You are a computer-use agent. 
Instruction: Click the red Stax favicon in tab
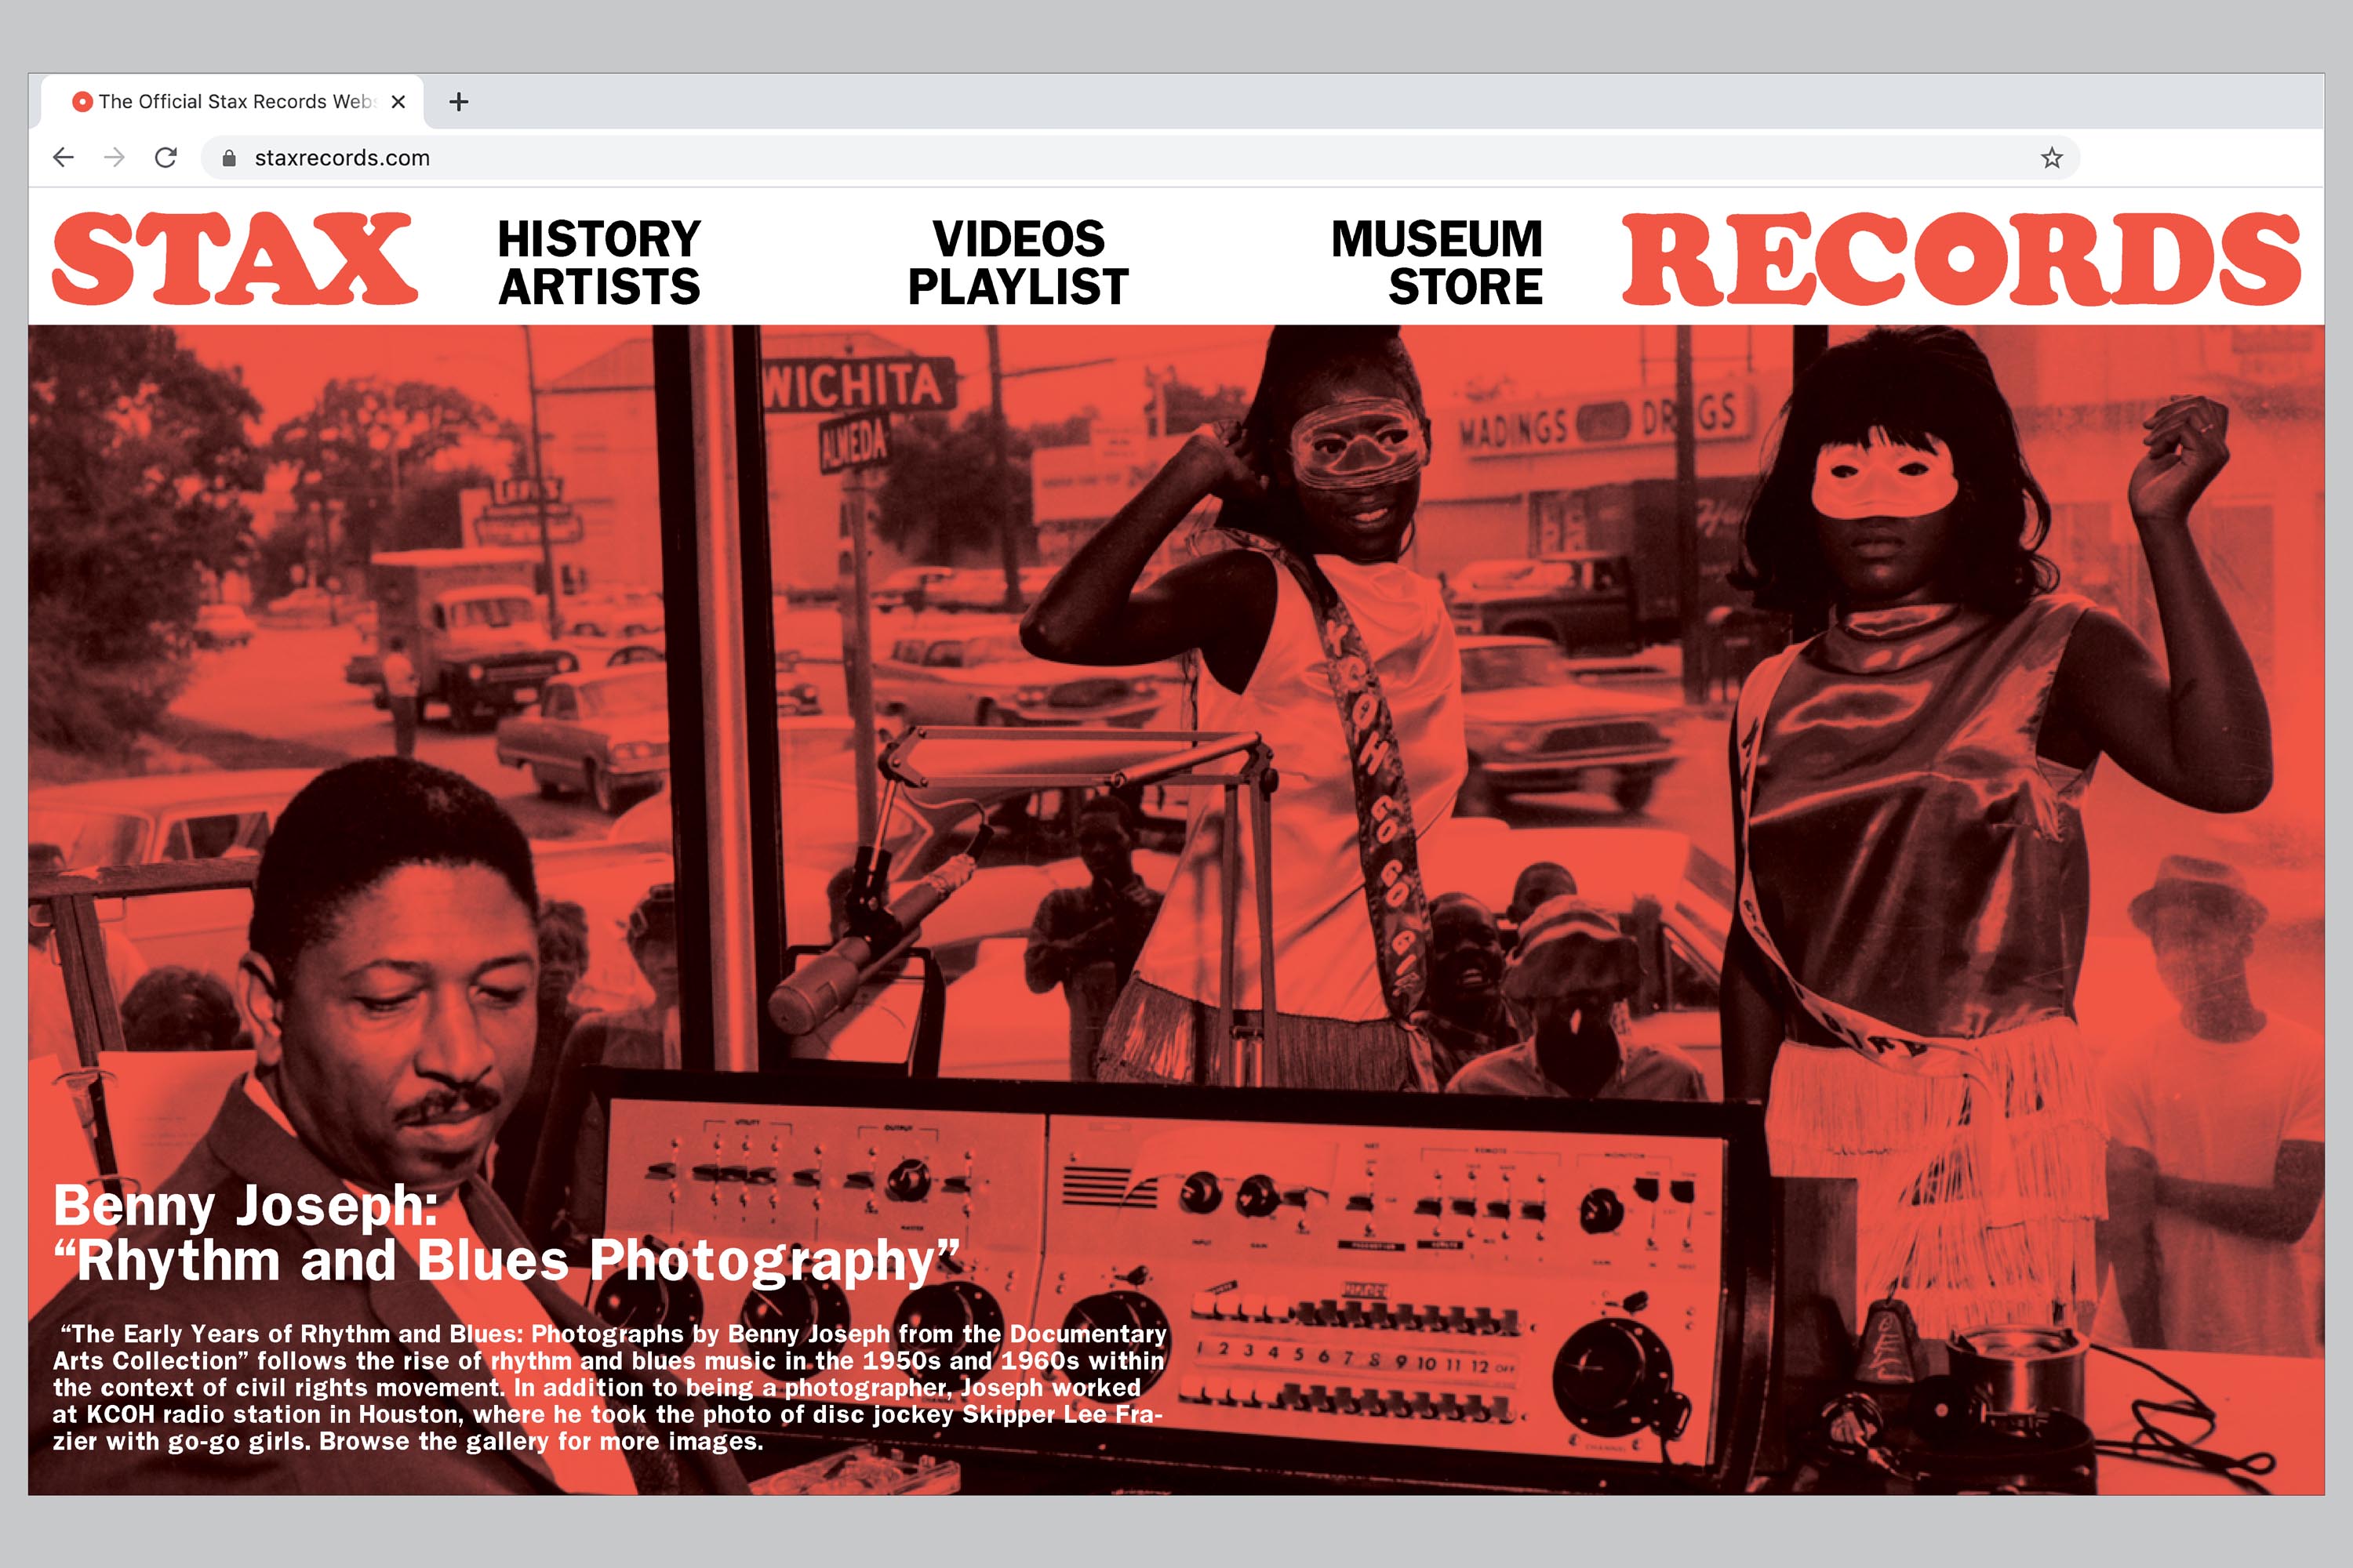[82, 102]
